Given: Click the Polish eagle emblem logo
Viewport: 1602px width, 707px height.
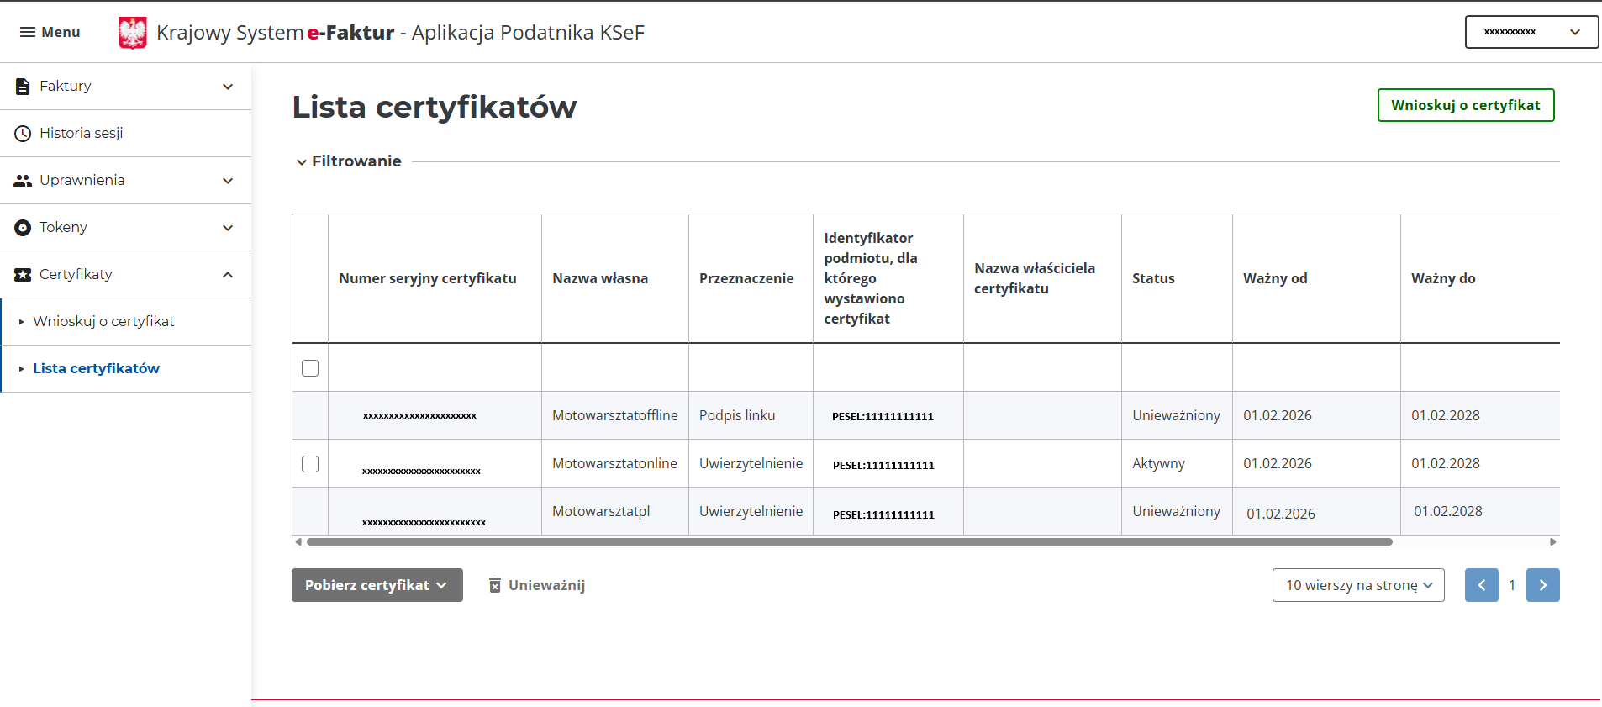Looking at the screenshot, I should tap(133, 33).
